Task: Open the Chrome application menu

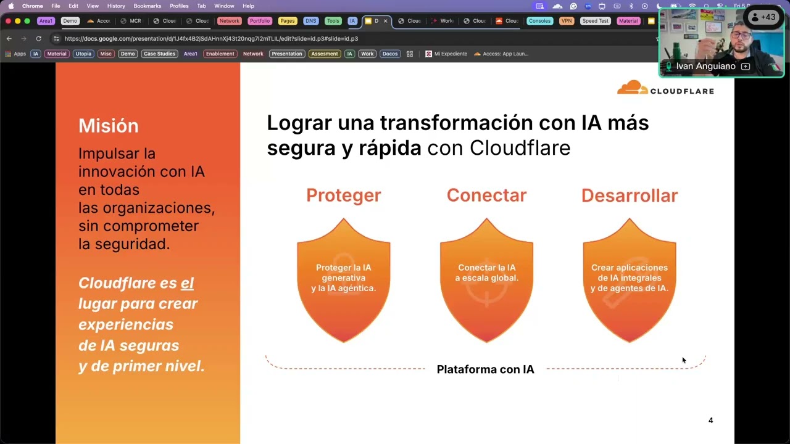Action: pyautogui.click(x=33, y=6)
